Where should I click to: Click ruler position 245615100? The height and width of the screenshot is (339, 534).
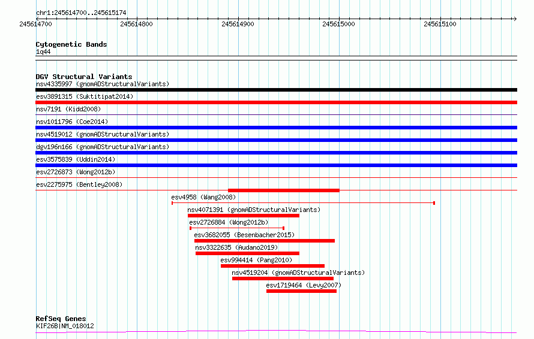tap(440, 24)
